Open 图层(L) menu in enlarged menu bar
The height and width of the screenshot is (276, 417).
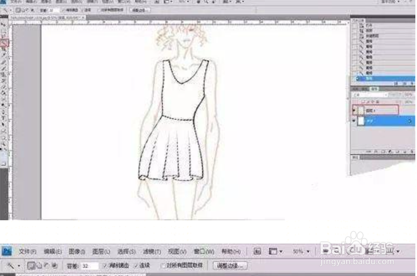[101, 251]
